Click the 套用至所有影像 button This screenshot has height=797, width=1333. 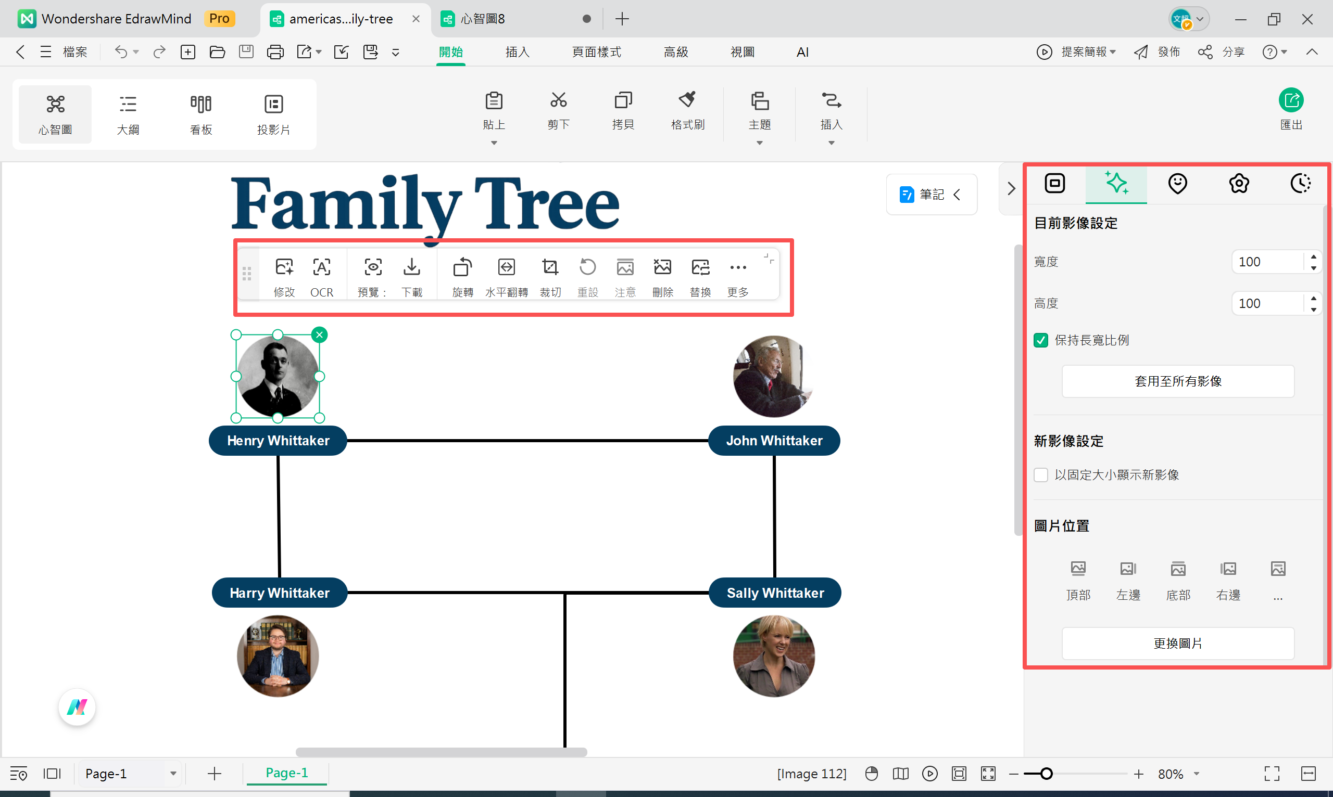[x=1178, y=381]
